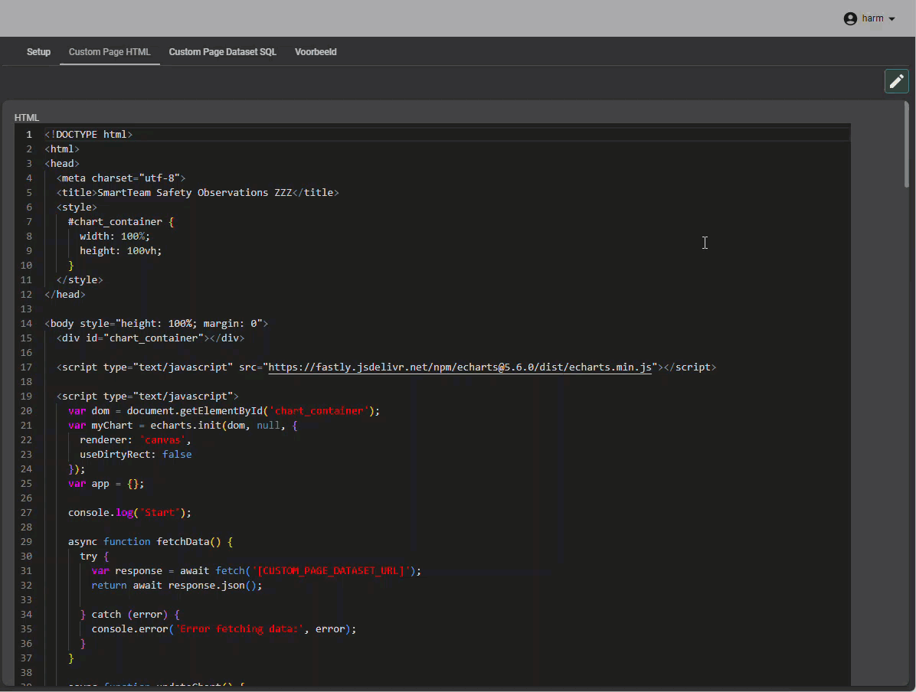Click the opening <style> tag line
This screenshot has height=692, width=916.
pos(77,207)
